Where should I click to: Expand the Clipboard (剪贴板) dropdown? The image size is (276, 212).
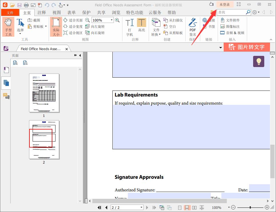pyautogui.click(x=46, y=27)
